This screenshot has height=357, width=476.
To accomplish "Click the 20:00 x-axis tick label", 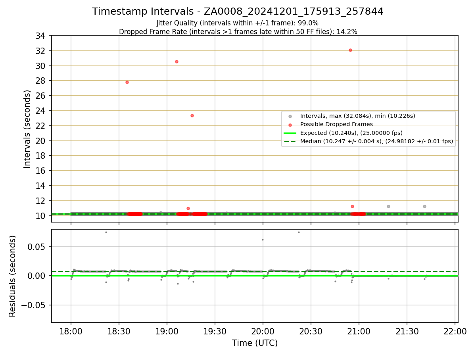I will (263, 331).
